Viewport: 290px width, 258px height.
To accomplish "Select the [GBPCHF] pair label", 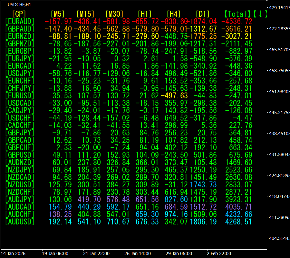I will coord(20,147).
